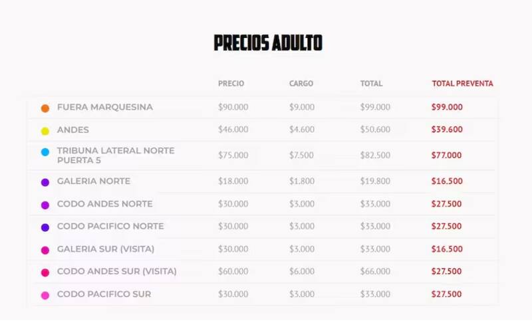The width and height of the screenshot is (532, 321).
Task: Select the CODO ANDES SUR (VISITA) label
Action: pos(116,271)
